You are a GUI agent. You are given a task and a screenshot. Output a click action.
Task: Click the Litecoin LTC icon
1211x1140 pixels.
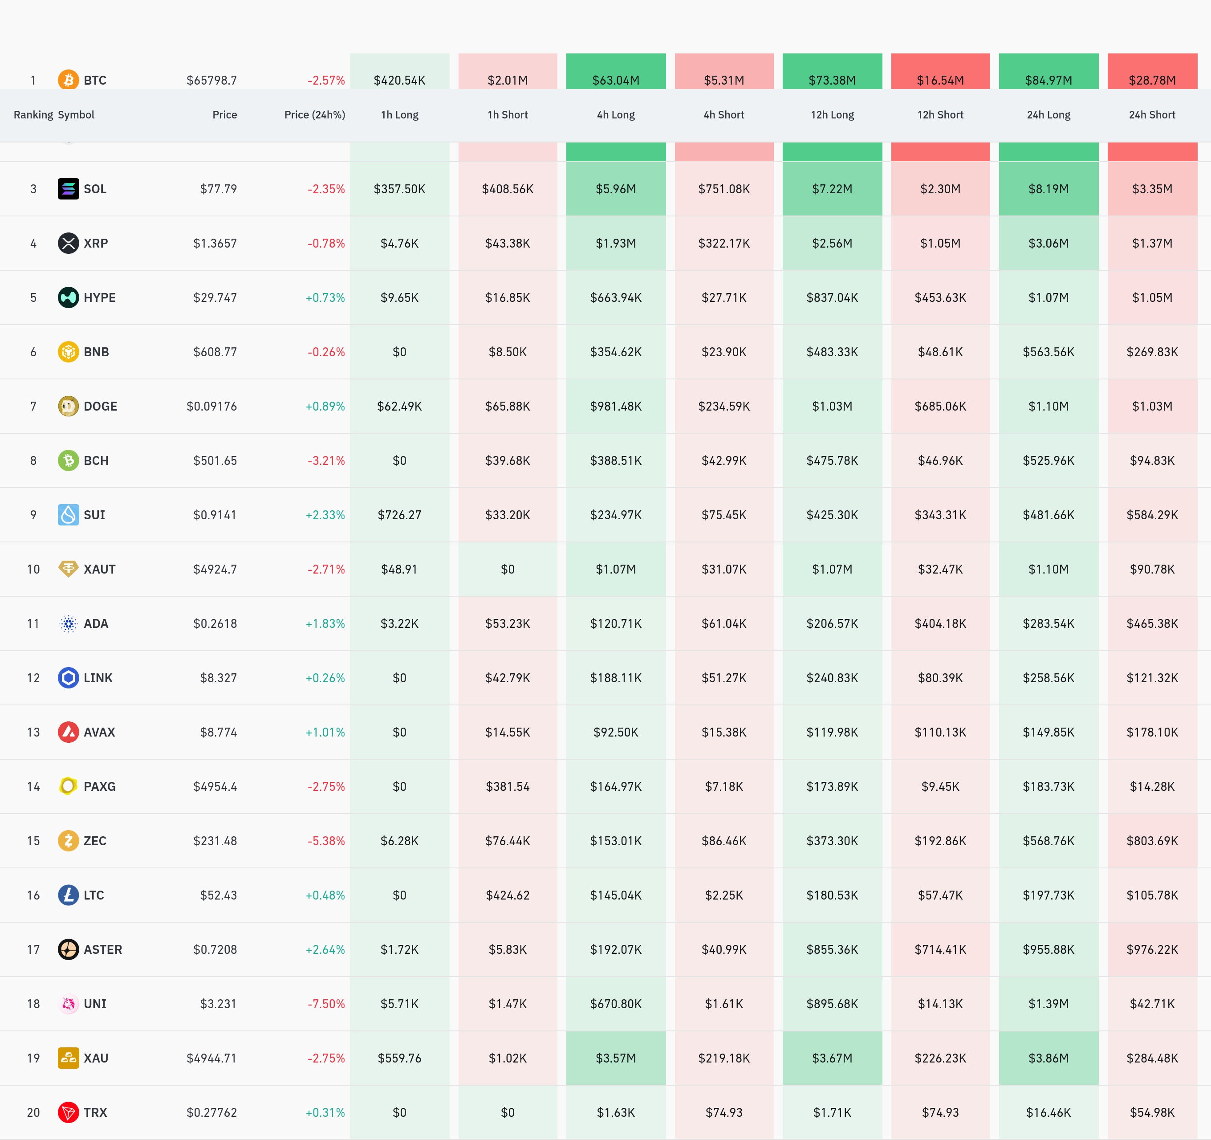coord(68,895)
